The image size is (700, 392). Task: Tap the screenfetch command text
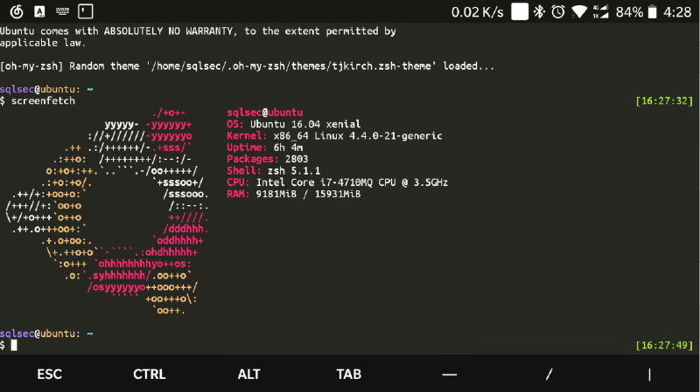click(43, 101)
